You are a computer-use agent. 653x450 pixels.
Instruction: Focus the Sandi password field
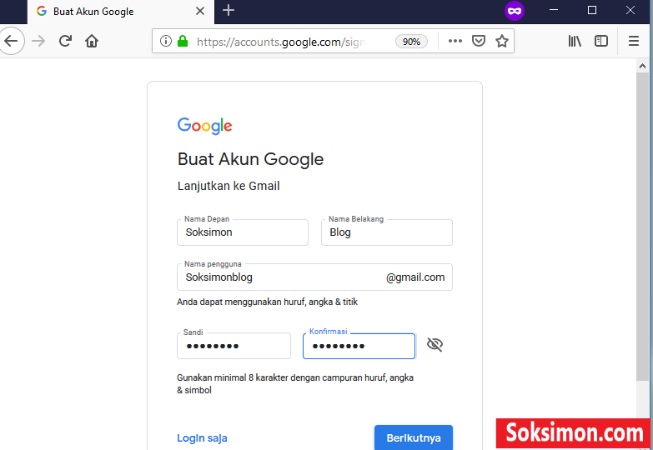point(234,346)
